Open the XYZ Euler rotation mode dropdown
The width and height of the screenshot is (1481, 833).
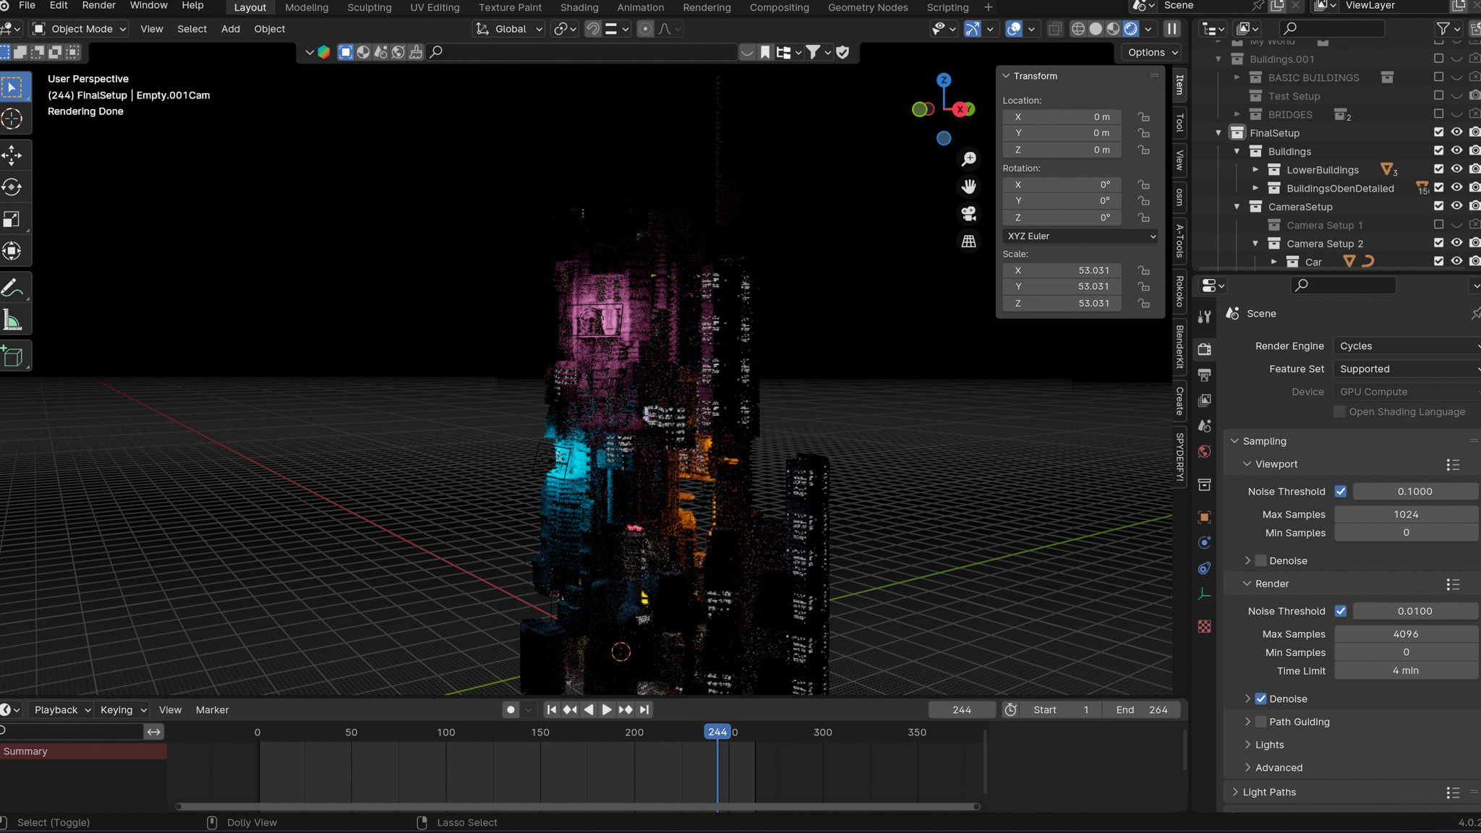[x=1080, y=236]
